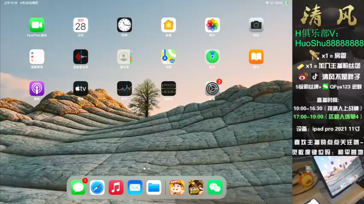This screenshot has height=204, width=364.
Task: Open Mail in the dock
Action: pos(135,187)
